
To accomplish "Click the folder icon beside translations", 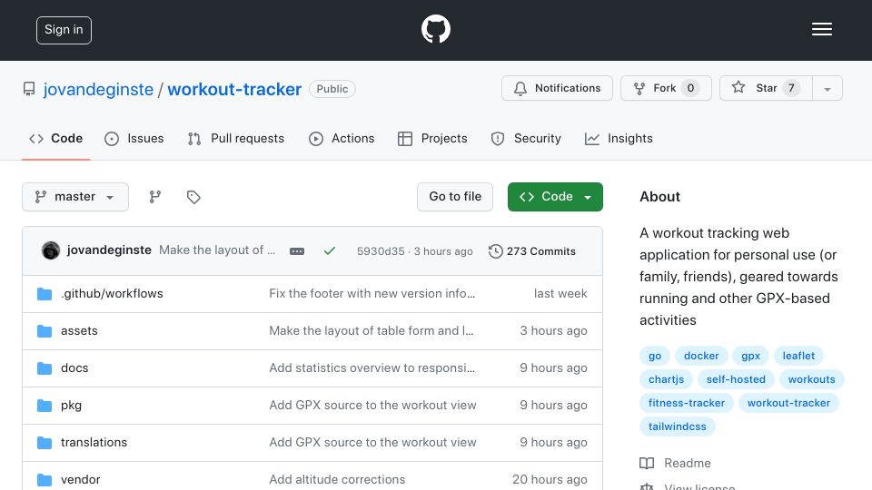I will click(45, 443).
